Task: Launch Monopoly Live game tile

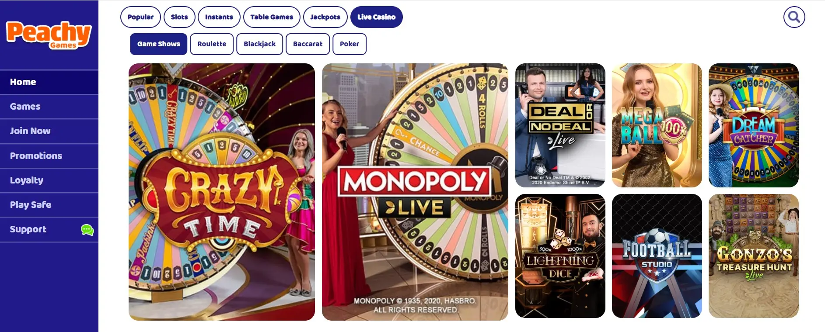Action: click(x=415, y=192)
